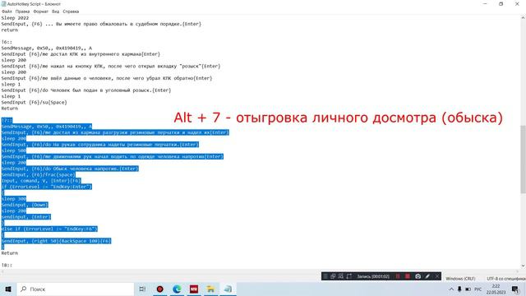Image resolution: width=526 pixels, height=296 pixels.
Task: Minimize the Notepad window
Action: (x=485, y=4)
